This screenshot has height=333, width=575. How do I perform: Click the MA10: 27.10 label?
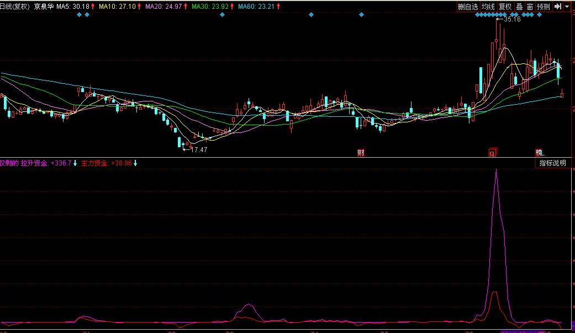click(117, 7)
